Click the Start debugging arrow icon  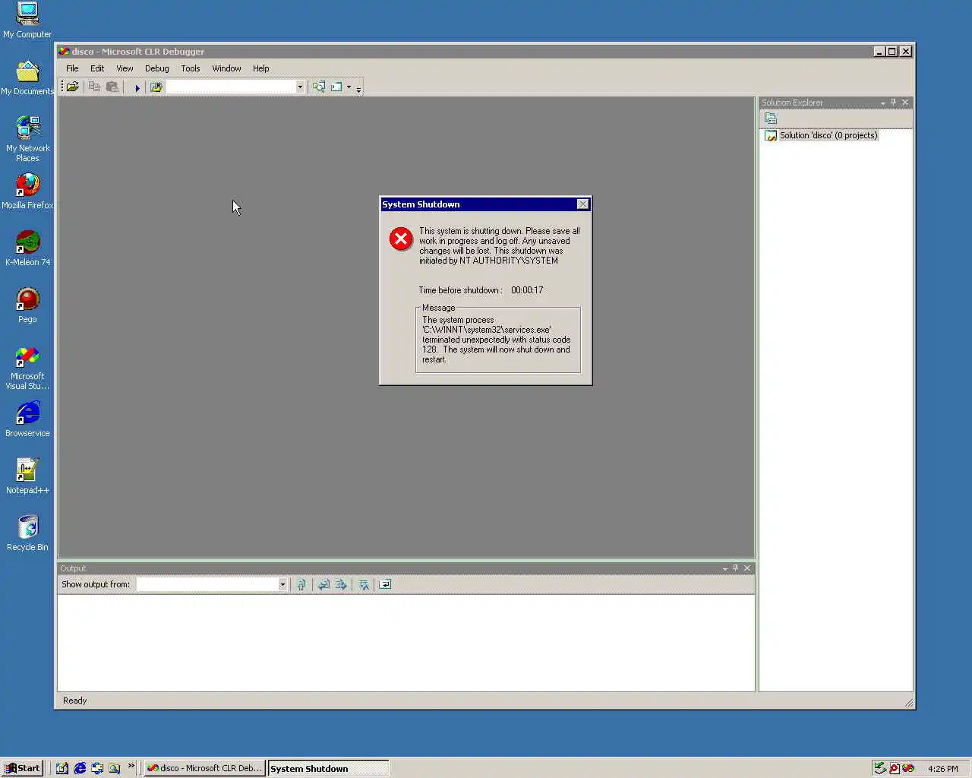tap(137, 87)
